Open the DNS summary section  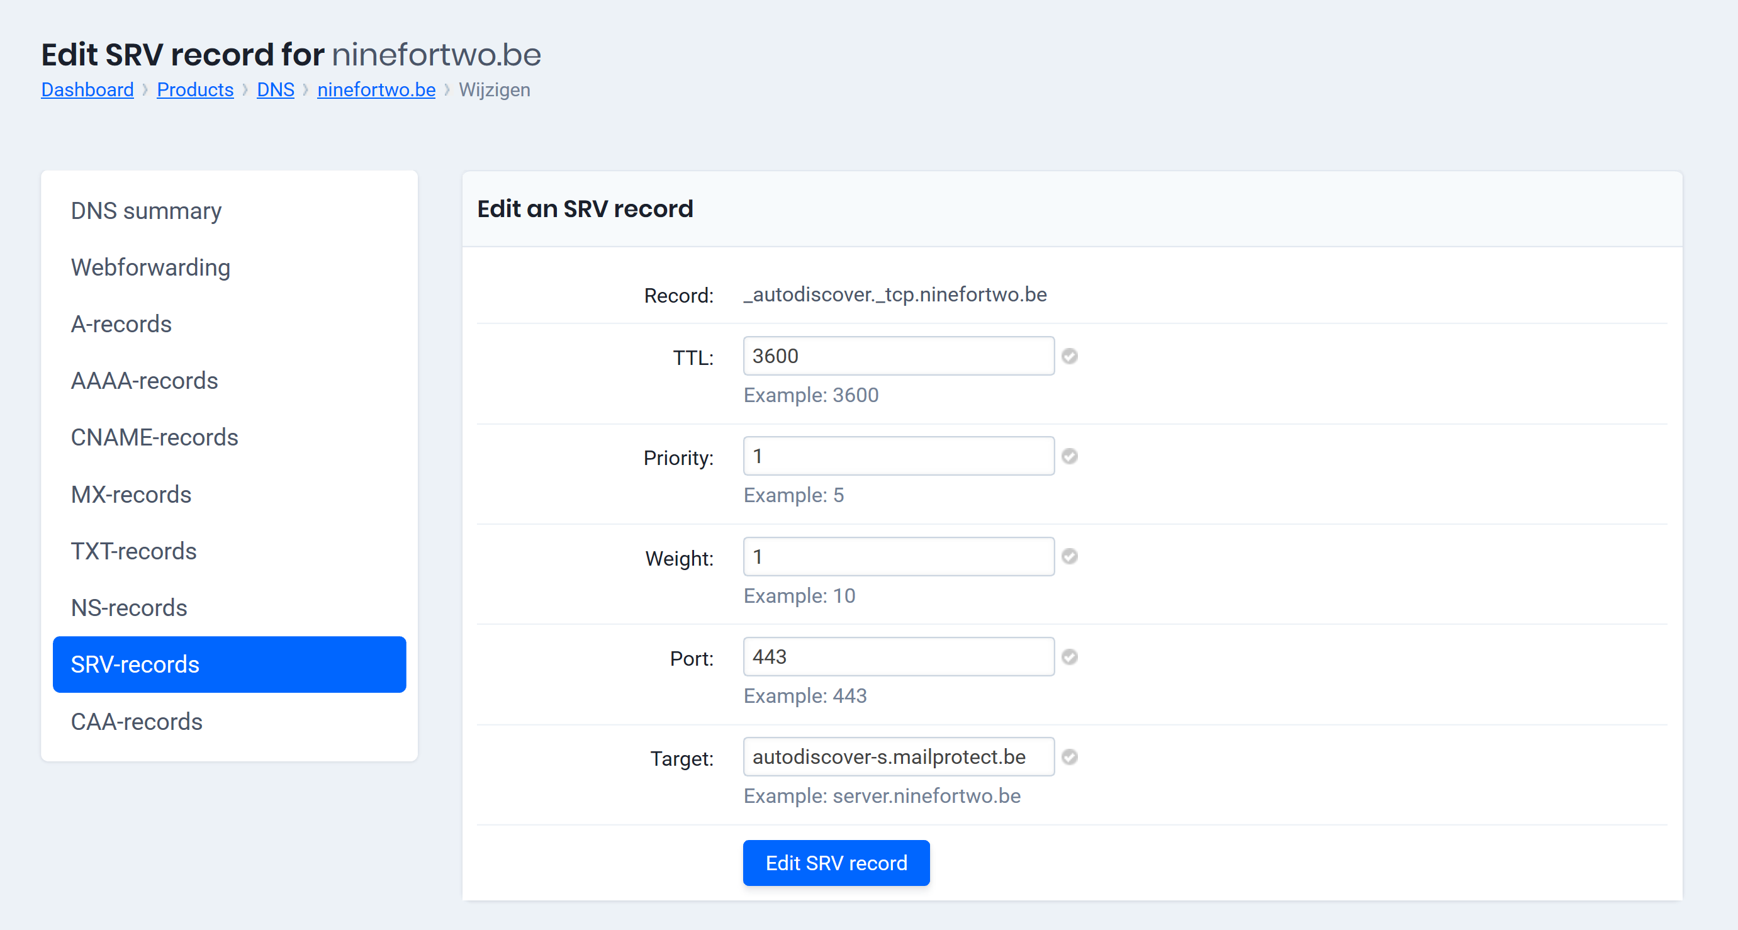[146, 211]
